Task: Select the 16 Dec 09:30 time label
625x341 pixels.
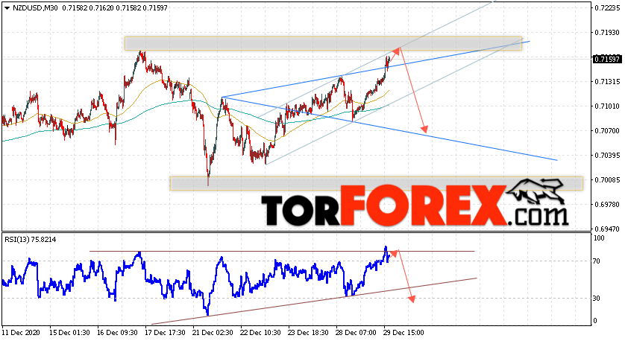Action: (117, 332)
